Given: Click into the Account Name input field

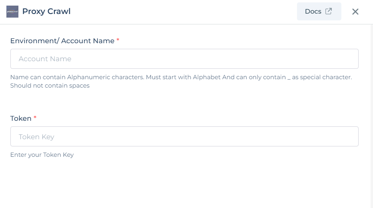Looking at the screenshot, I should [184, 59].
